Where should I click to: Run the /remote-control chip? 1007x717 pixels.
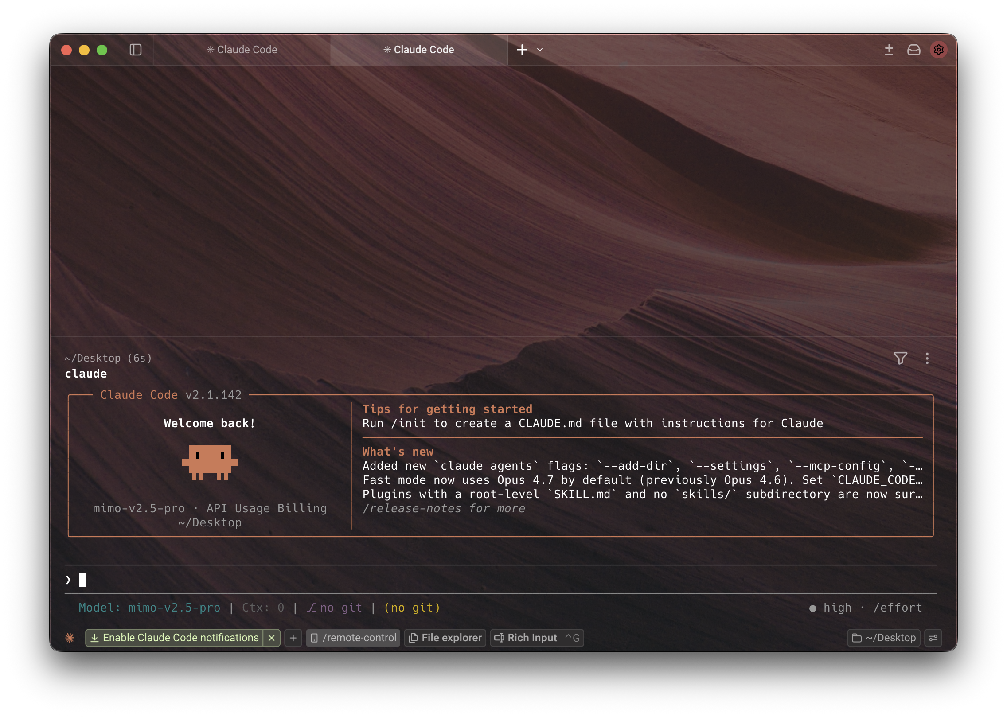pyautogui.click(x=353, y=638)
